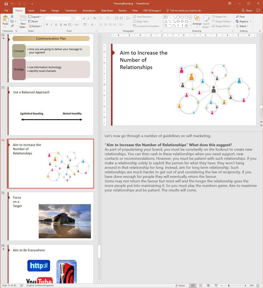The width and height of the screenshot is (263, 288).
Task: Toggle Justify paragraph alignment
Action: click(114, 24)
